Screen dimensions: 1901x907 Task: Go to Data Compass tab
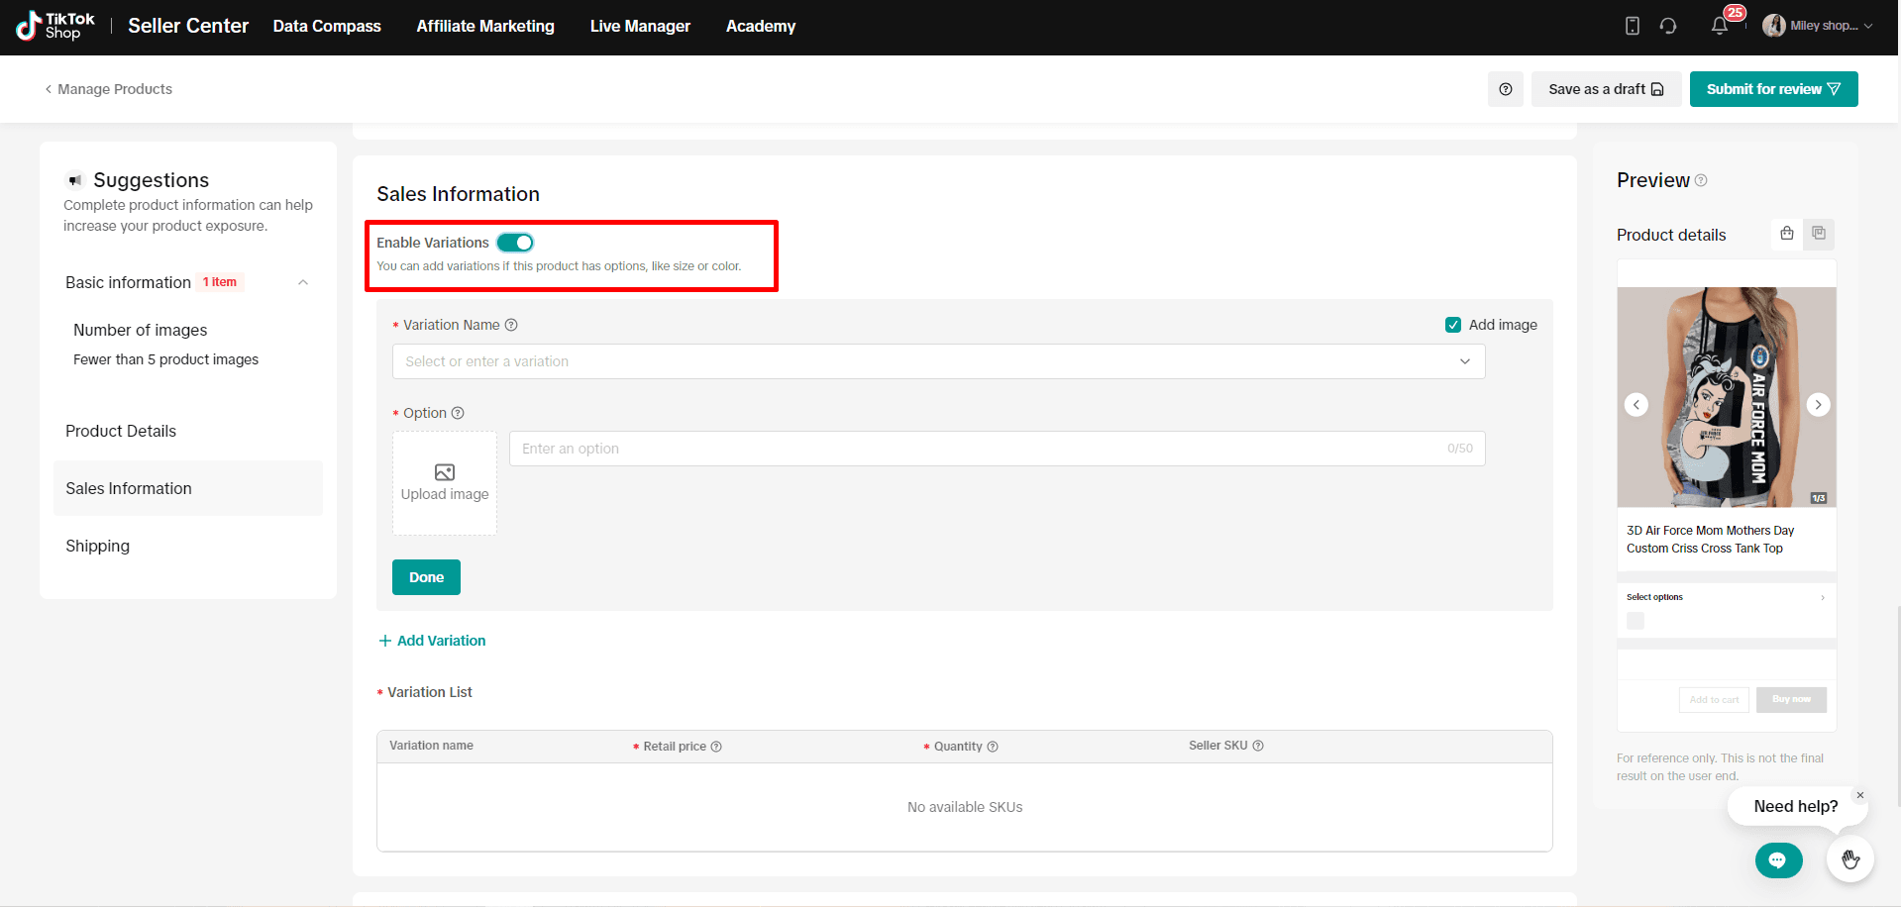(327, 27)
